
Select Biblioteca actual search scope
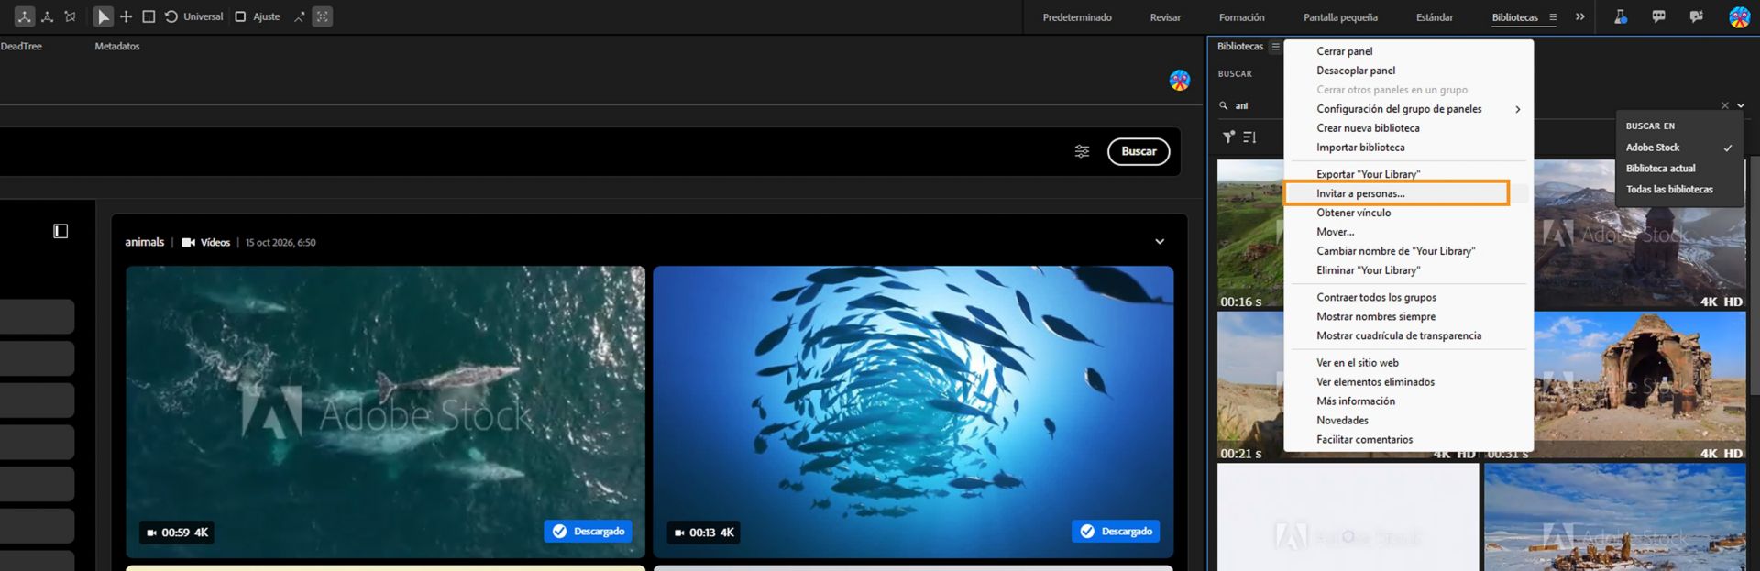pos(1678,169)
